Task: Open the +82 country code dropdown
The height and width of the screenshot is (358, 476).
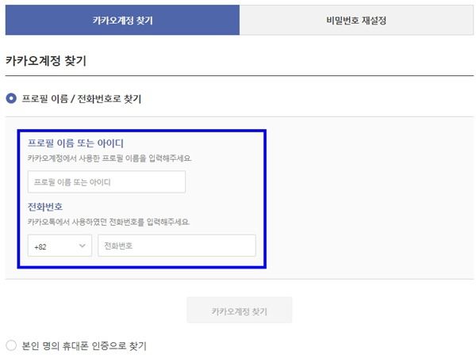Action: pos(59,246)
